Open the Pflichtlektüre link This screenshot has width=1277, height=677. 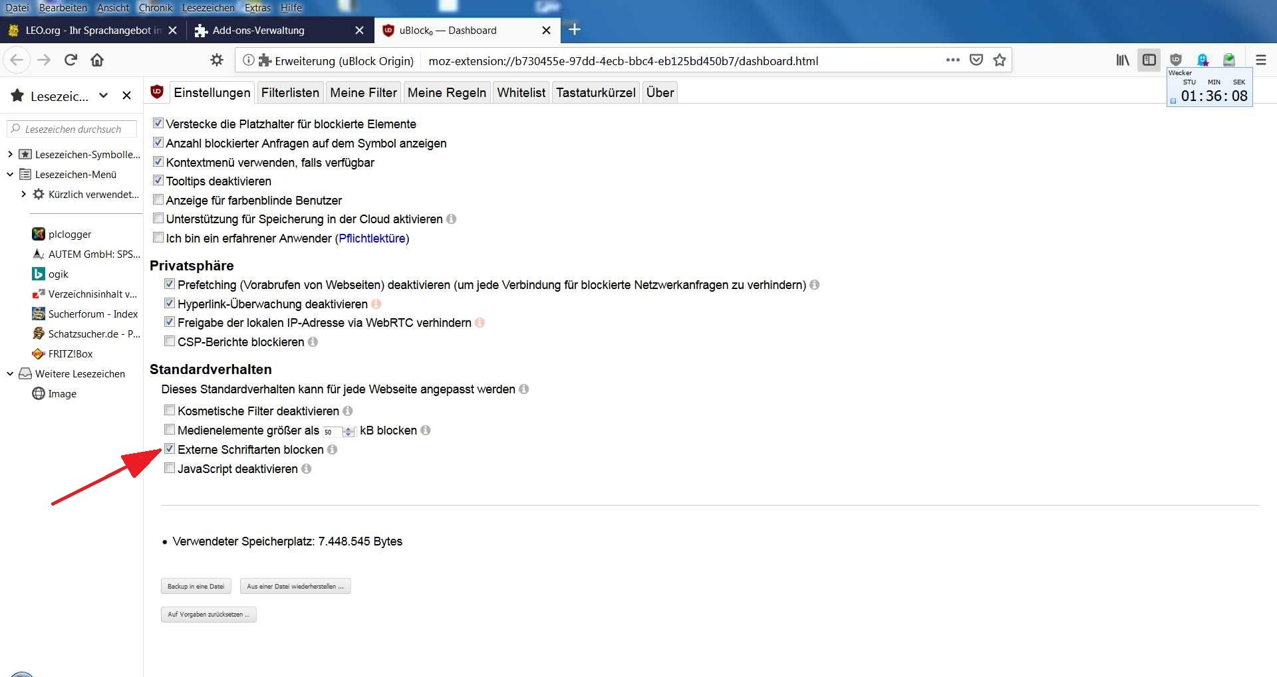tap(372, 239)
